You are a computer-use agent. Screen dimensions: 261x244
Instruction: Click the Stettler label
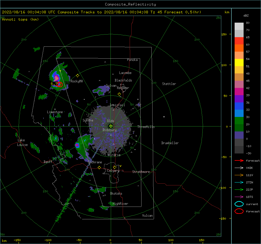[x=169, y=84]
